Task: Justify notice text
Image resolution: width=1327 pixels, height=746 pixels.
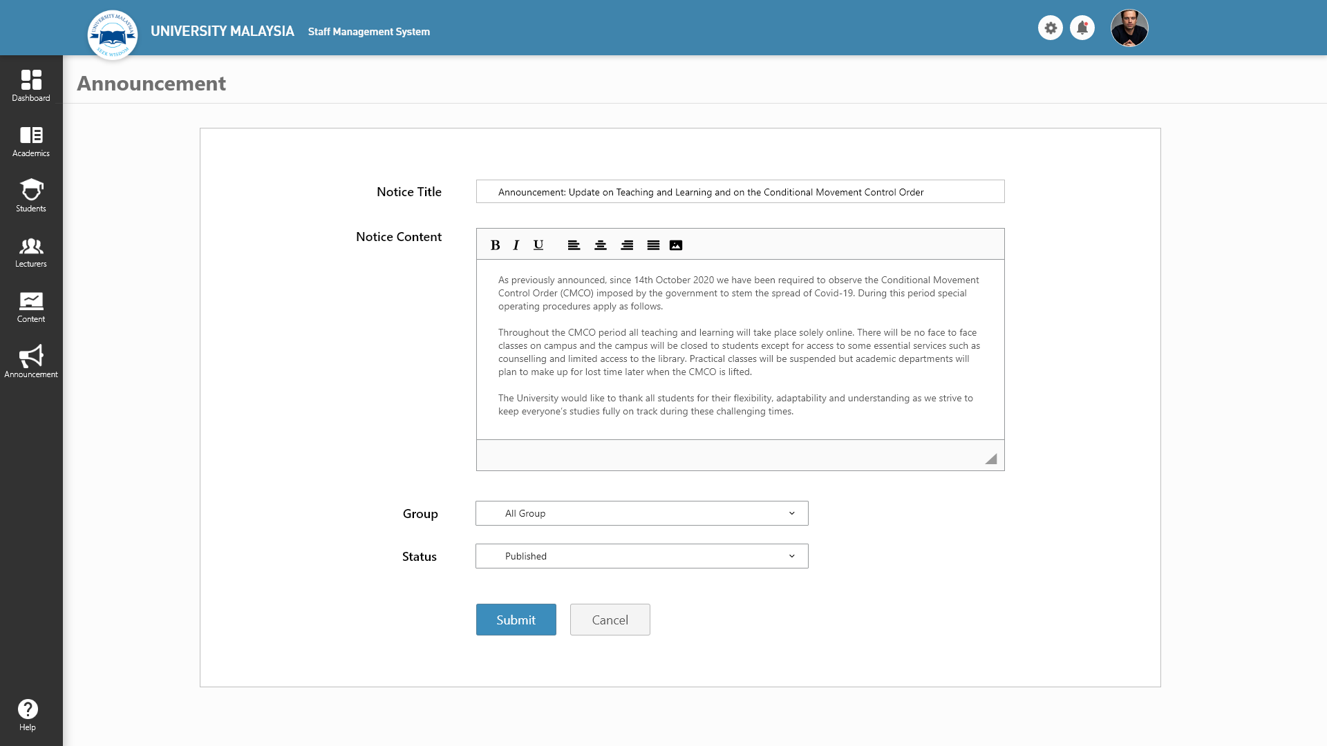Action: (653, 245)
